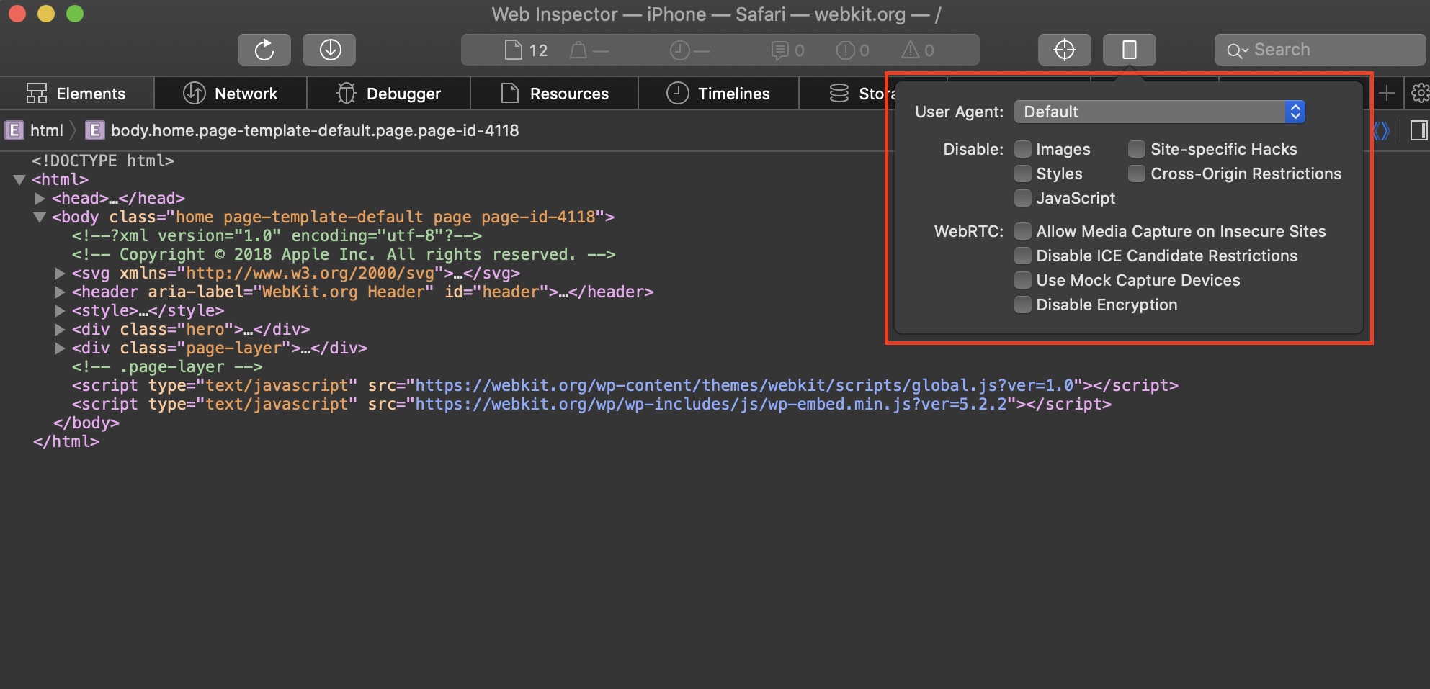Expand the style element node

coord(60,311)
